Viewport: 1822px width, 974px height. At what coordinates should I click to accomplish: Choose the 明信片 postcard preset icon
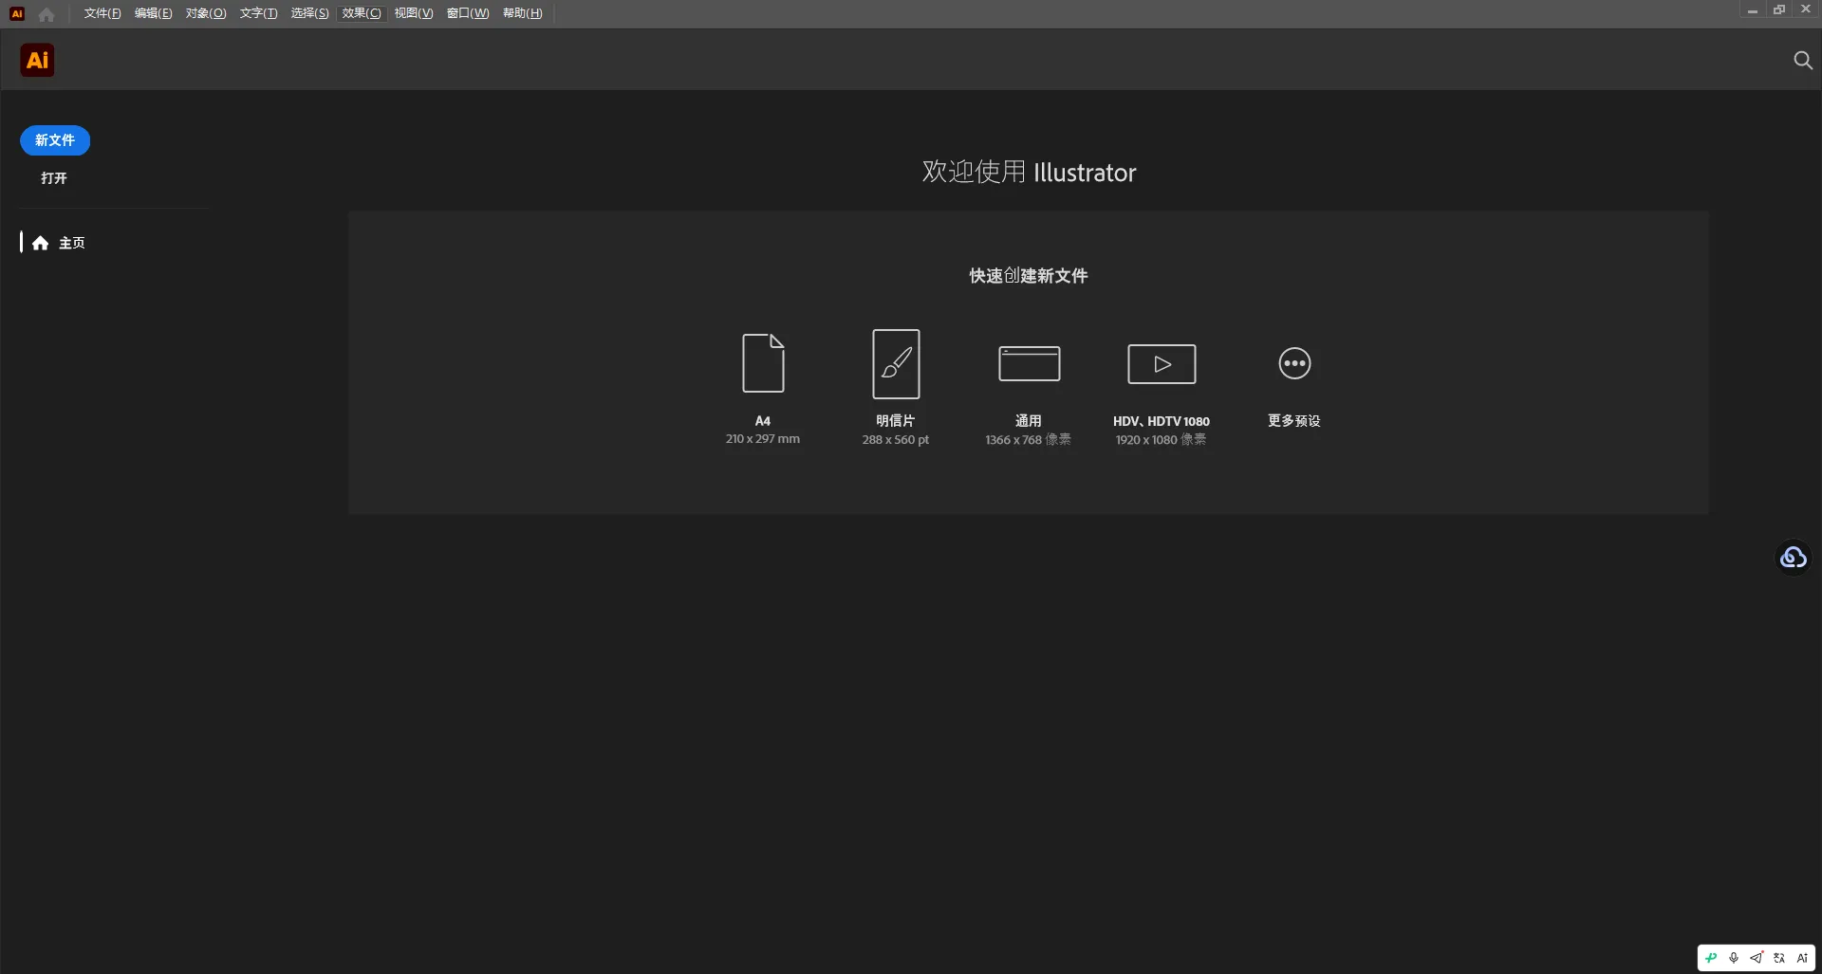[x=896, y=364]
